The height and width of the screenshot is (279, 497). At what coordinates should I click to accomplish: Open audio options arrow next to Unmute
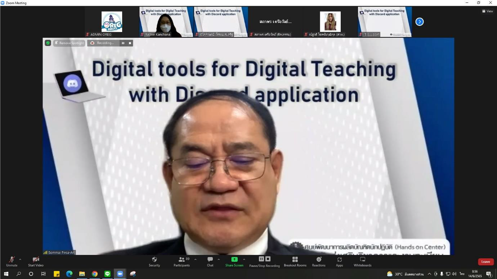click(x=20, y=259)
